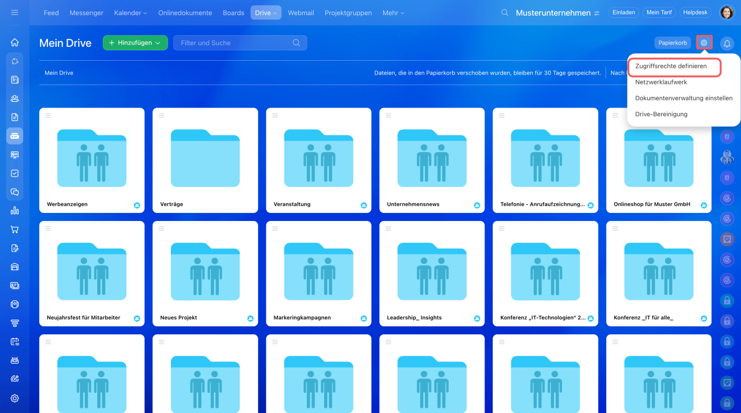The height and width of the screenshot is (413, 741).
Task: Open Drive settings gear icon
Action: pos(704,43)
